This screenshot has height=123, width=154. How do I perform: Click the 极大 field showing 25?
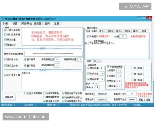[93, 84]
